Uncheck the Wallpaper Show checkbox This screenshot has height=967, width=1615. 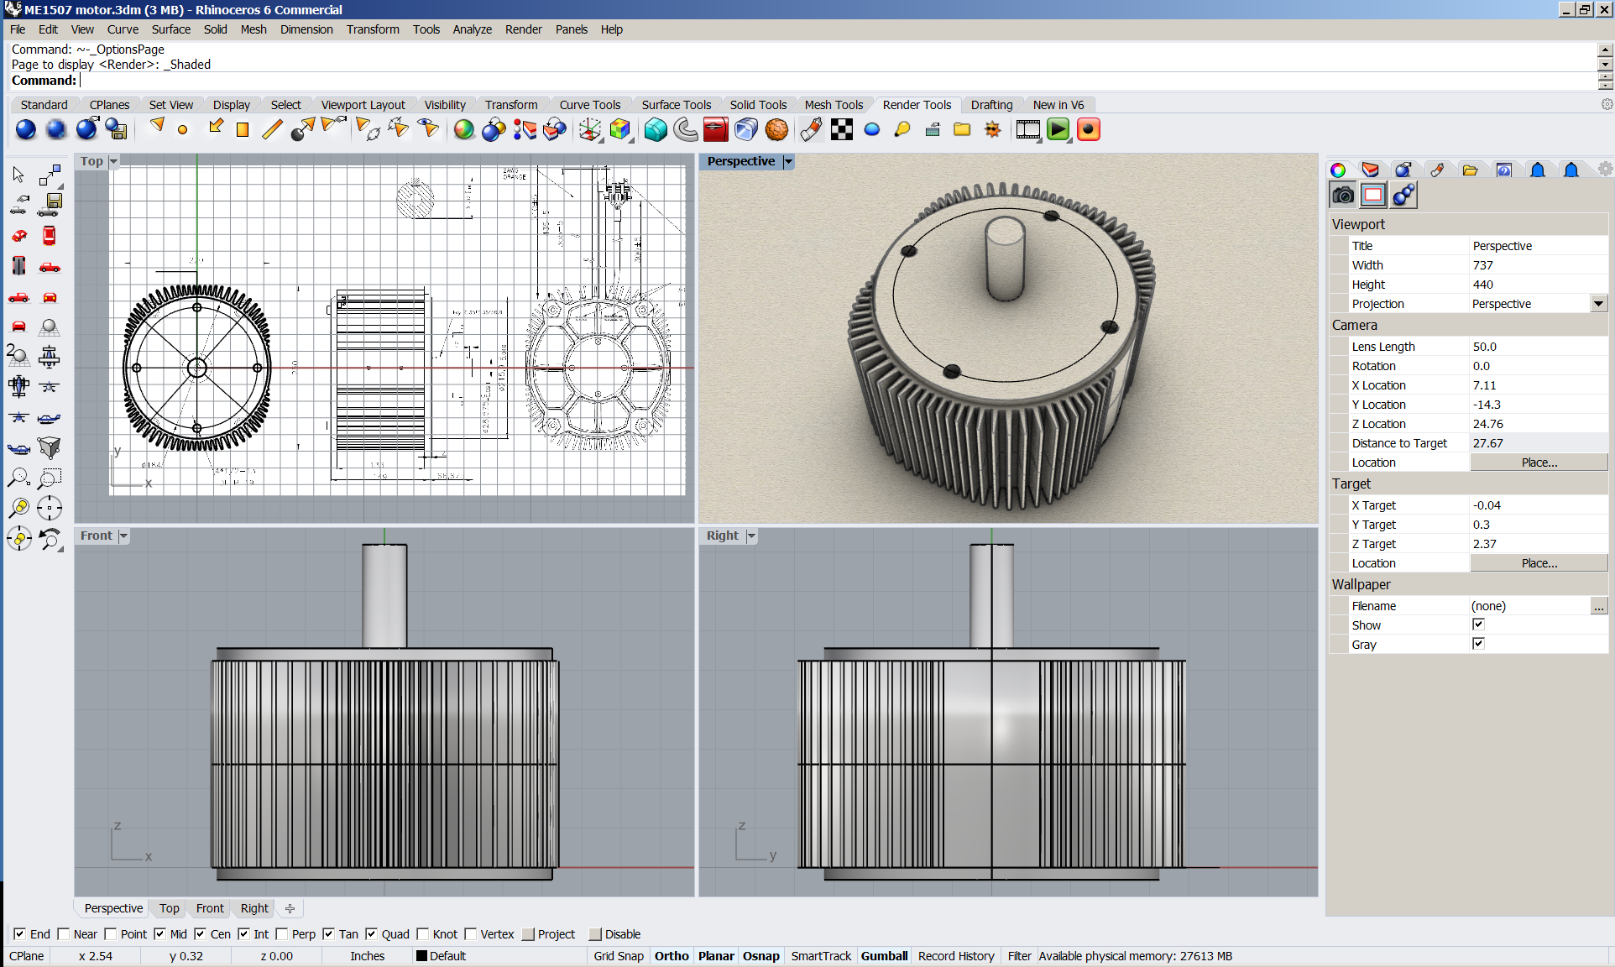click(x=1478, y=624)
